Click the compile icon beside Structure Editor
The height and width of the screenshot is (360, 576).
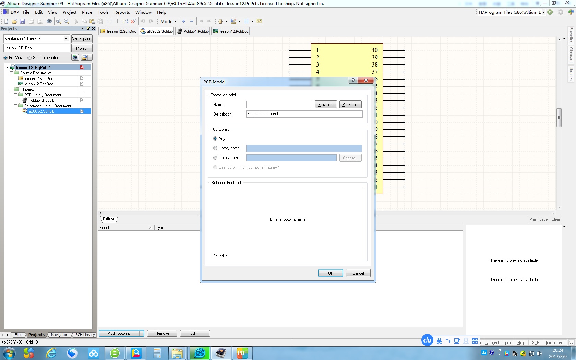tap(75, 57)
